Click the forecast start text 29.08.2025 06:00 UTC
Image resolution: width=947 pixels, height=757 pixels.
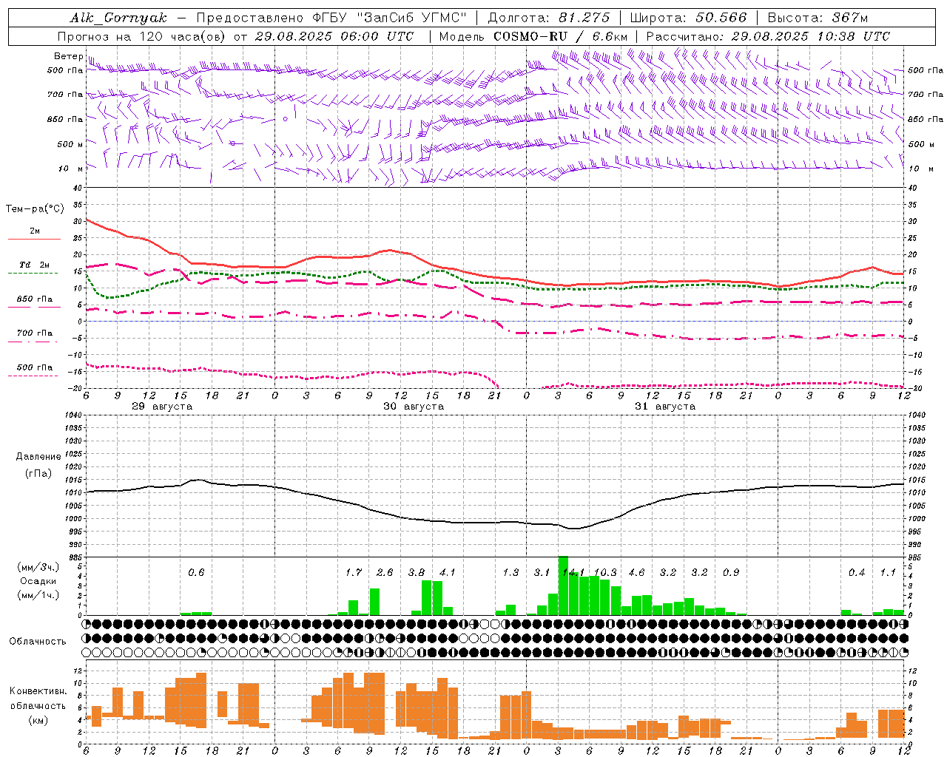334,36
